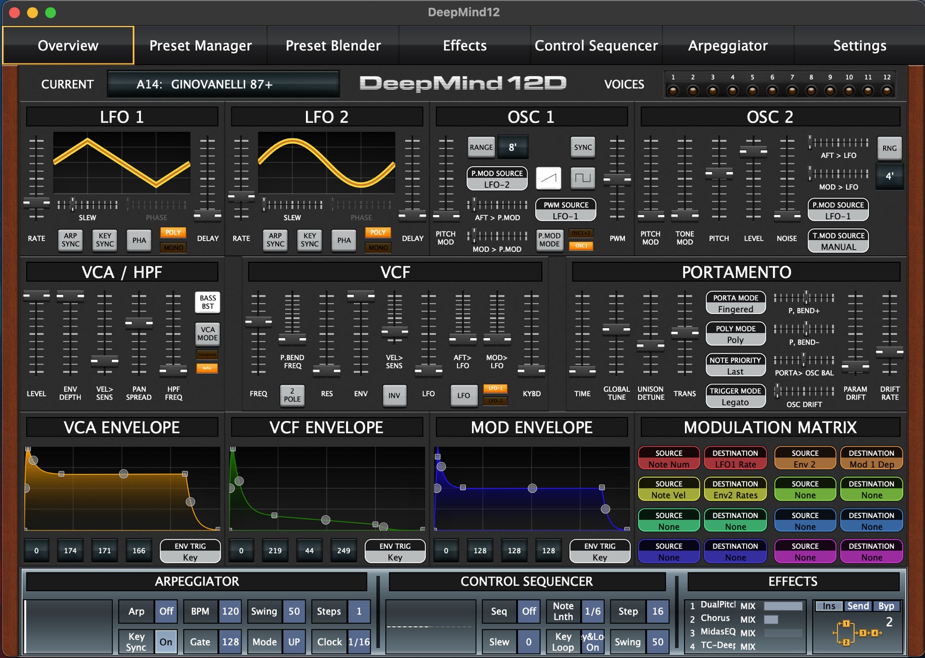Adjust the Chorus MIX bar

point(783,619)
